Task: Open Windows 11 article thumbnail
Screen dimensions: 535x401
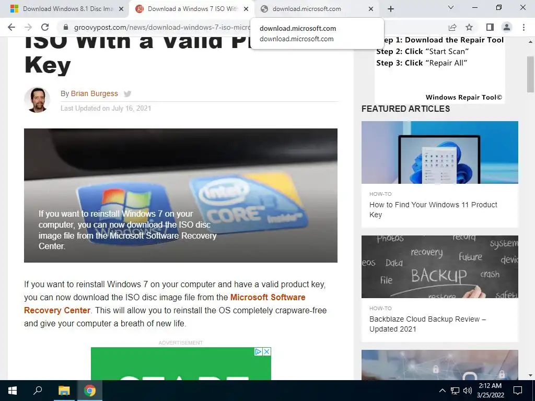Action: point(440,152)
